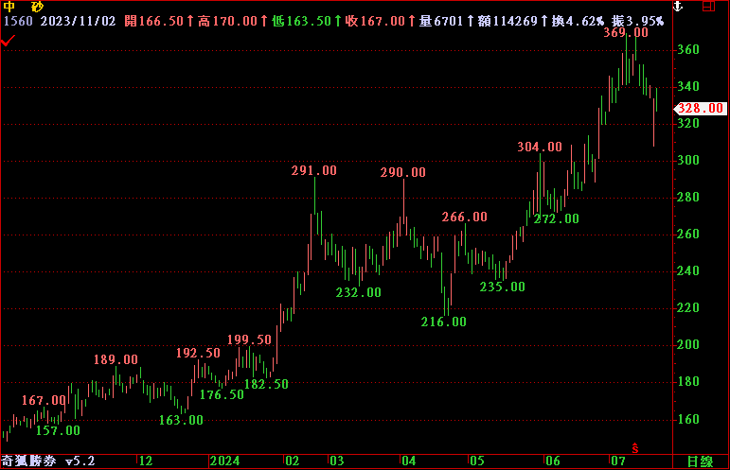Screen dimensions: 730x470
Task: Click the 320 price axis tick
Action: tap(688, 123)
